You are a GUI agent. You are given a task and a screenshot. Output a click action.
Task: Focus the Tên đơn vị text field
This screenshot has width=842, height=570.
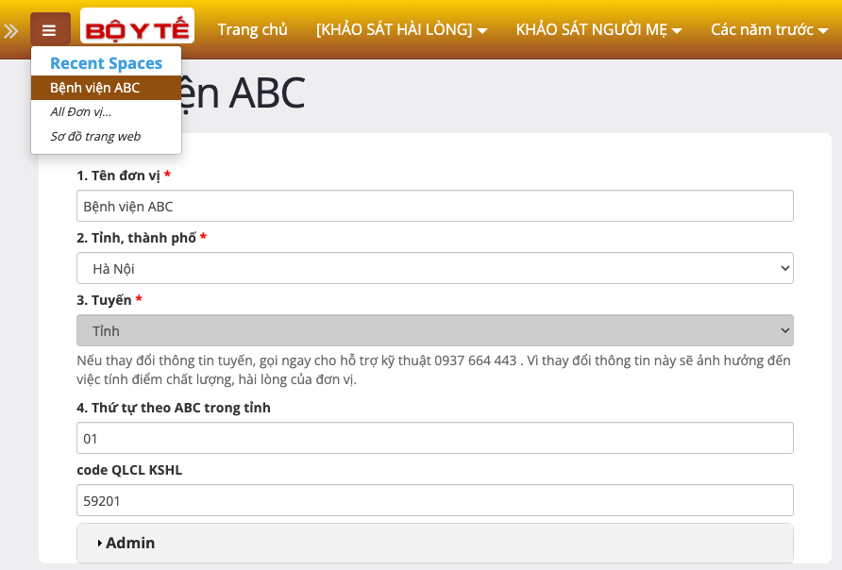click(434, 206)
